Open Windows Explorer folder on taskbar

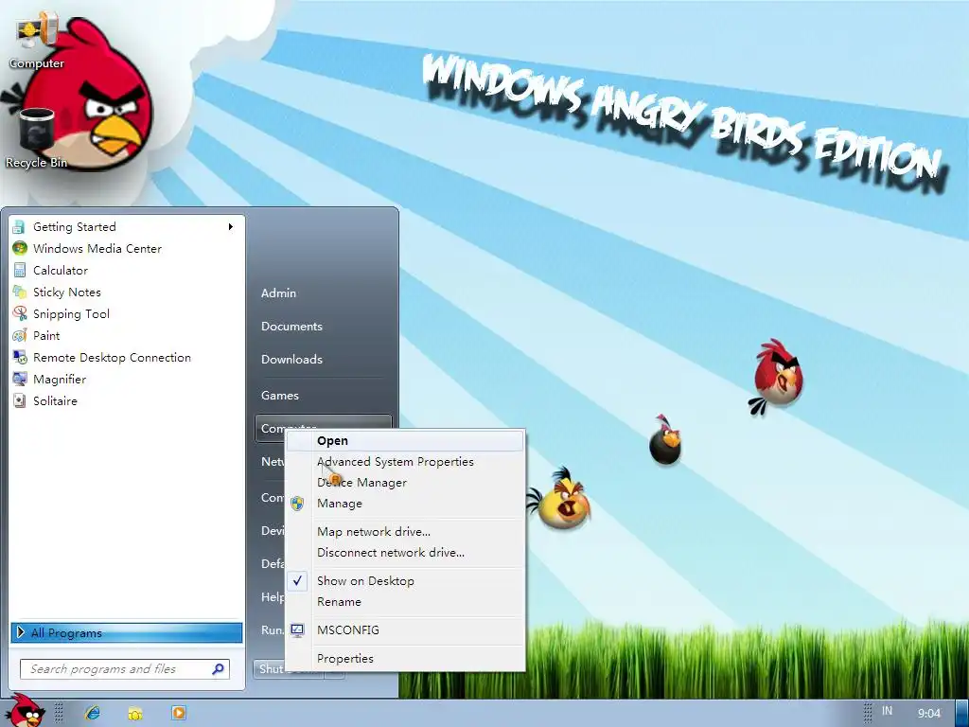click(x=135, y=713)
